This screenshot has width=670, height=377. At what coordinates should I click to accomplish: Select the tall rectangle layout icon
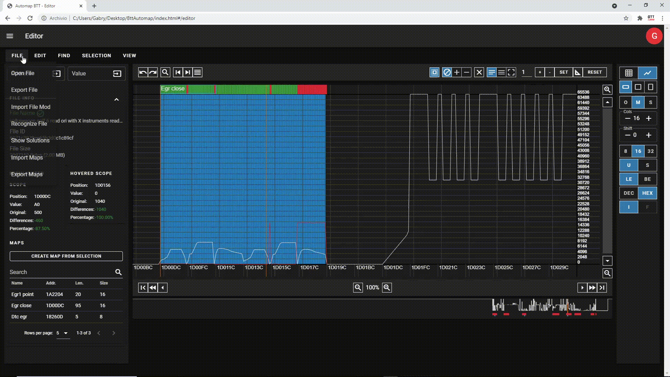click(651, 87)
